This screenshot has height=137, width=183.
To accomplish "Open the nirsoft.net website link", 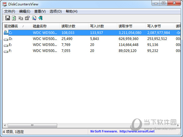I will point(137,132).
